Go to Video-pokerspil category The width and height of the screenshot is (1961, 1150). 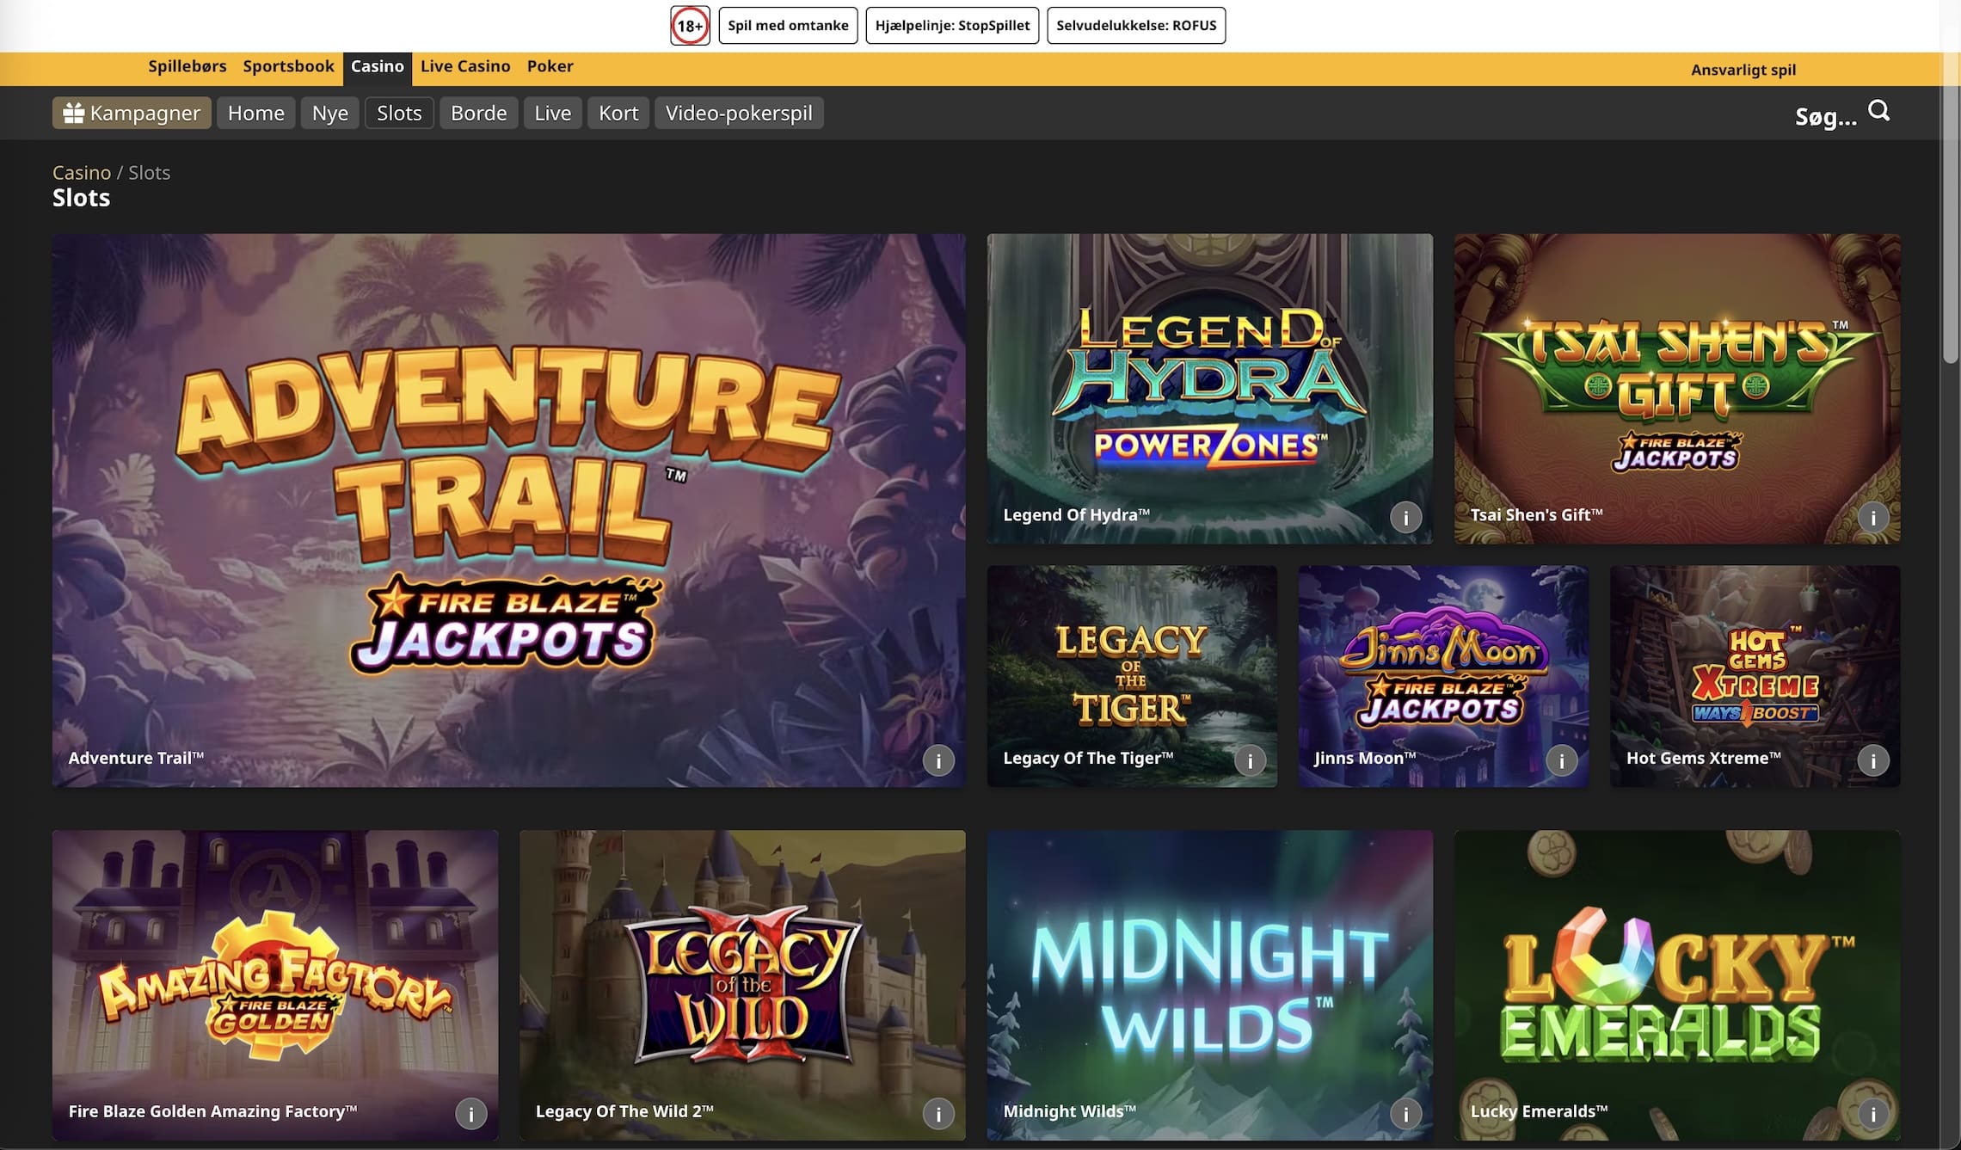pos(738,113)
